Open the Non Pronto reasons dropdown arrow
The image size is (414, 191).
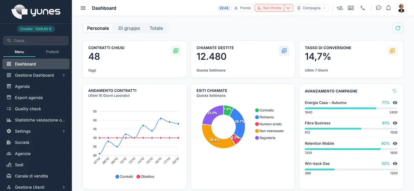point(289,8)
